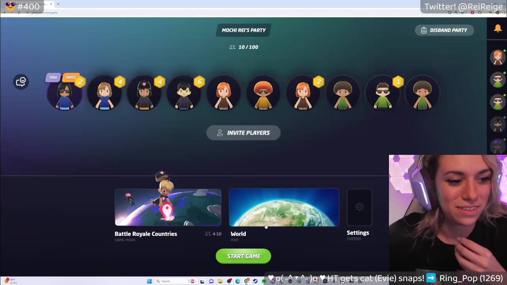Viewport: 507px width, 285px height.
Task: Click the Settings label under the gear card
Action: 358,233
